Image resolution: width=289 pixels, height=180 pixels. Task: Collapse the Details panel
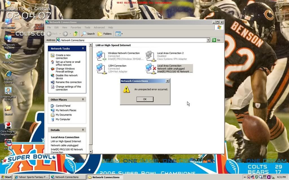tap(83, 130)
